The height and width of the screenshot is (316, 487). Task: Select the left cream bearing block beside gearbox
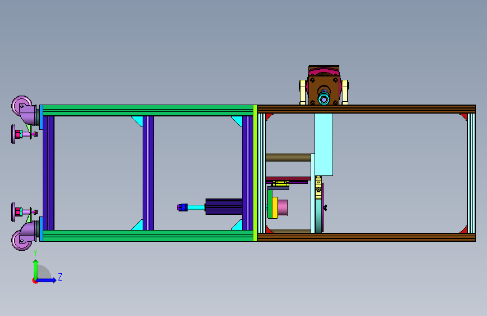point(303,92)
